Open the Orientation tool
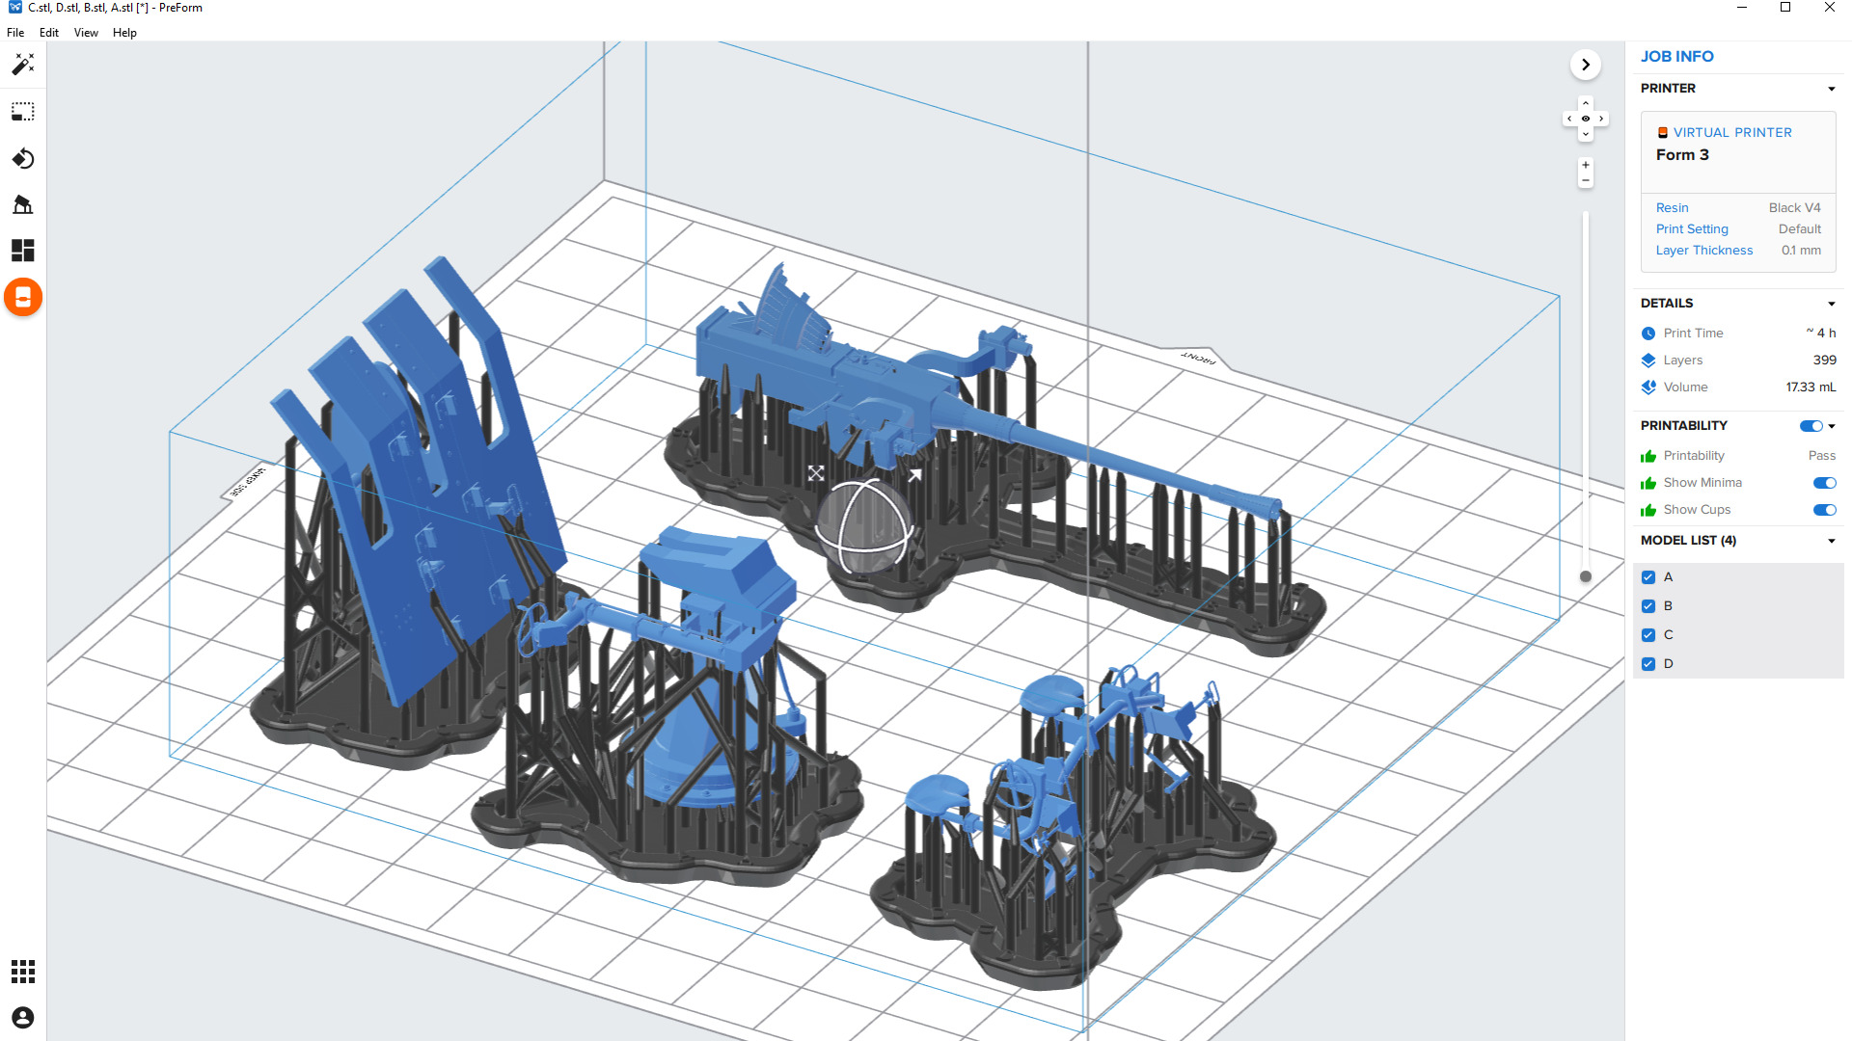Image resolution: width=1852 pixels, height=1041 pixels. (x=23, y=158)
